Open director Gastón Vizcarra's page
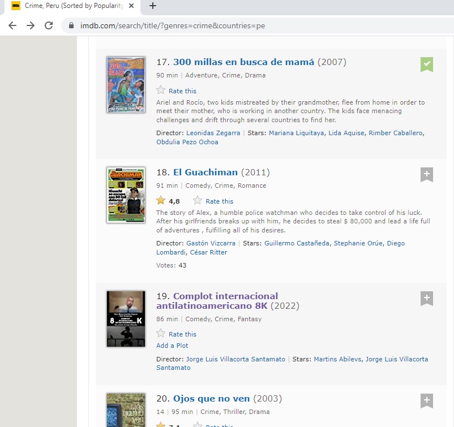Image resolution: width=454 pixels, height=427 pixels. pyautogui.click(x=211, y=243)
